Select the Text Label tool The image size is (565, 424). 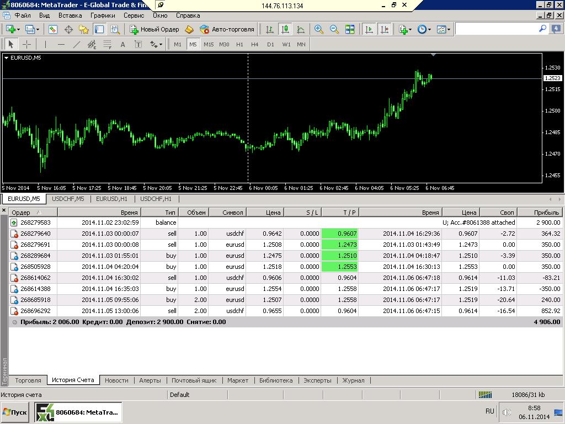click(x=138, y=44)
